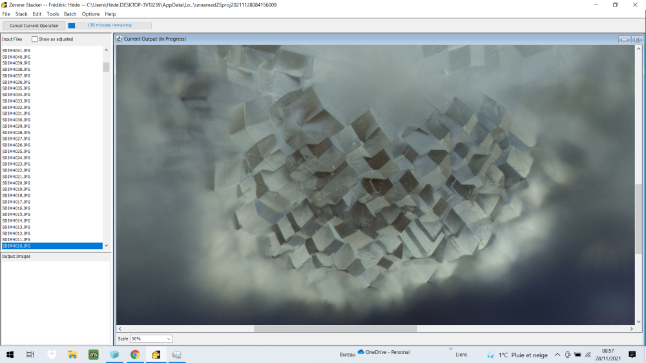The width and height of the screenshot is (646, 363).
Task: Open Task View on the taskbar
Action: coord(30,355)
